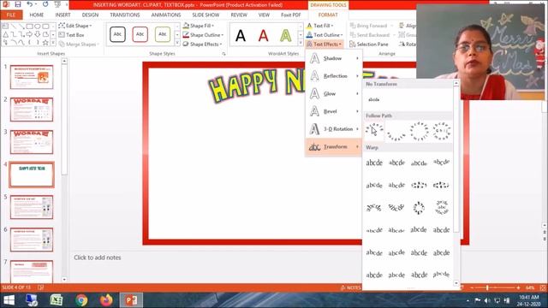Open the Text Outline dropdown

click(x=325, y=35)
